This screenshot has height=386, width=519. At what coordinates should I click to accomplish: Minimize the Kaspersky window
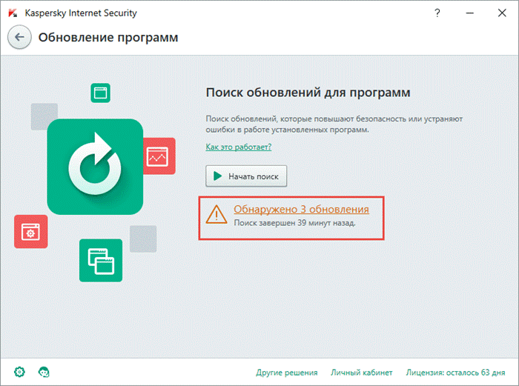(x=469, y=13)
